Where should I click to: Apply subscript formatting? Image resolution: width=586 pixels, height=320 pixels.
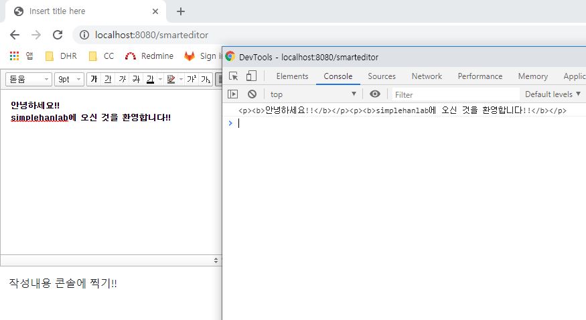tap(206, 79)
